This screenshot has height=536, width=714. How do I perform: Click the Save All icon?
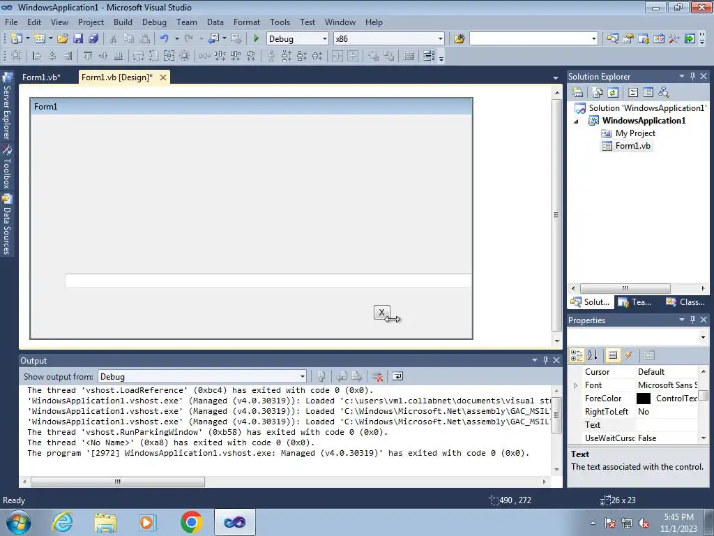[93, 39]
